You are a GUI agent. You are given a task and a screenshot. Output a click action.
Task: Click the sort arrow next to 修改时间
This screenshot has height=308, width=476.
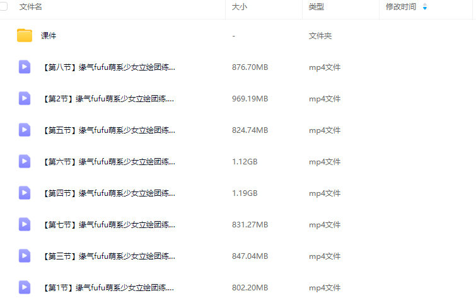pos(424,7)
